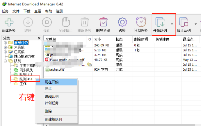Click the 删除全部 bin icon
Screen dimensions: 201x126
point(103,22)
